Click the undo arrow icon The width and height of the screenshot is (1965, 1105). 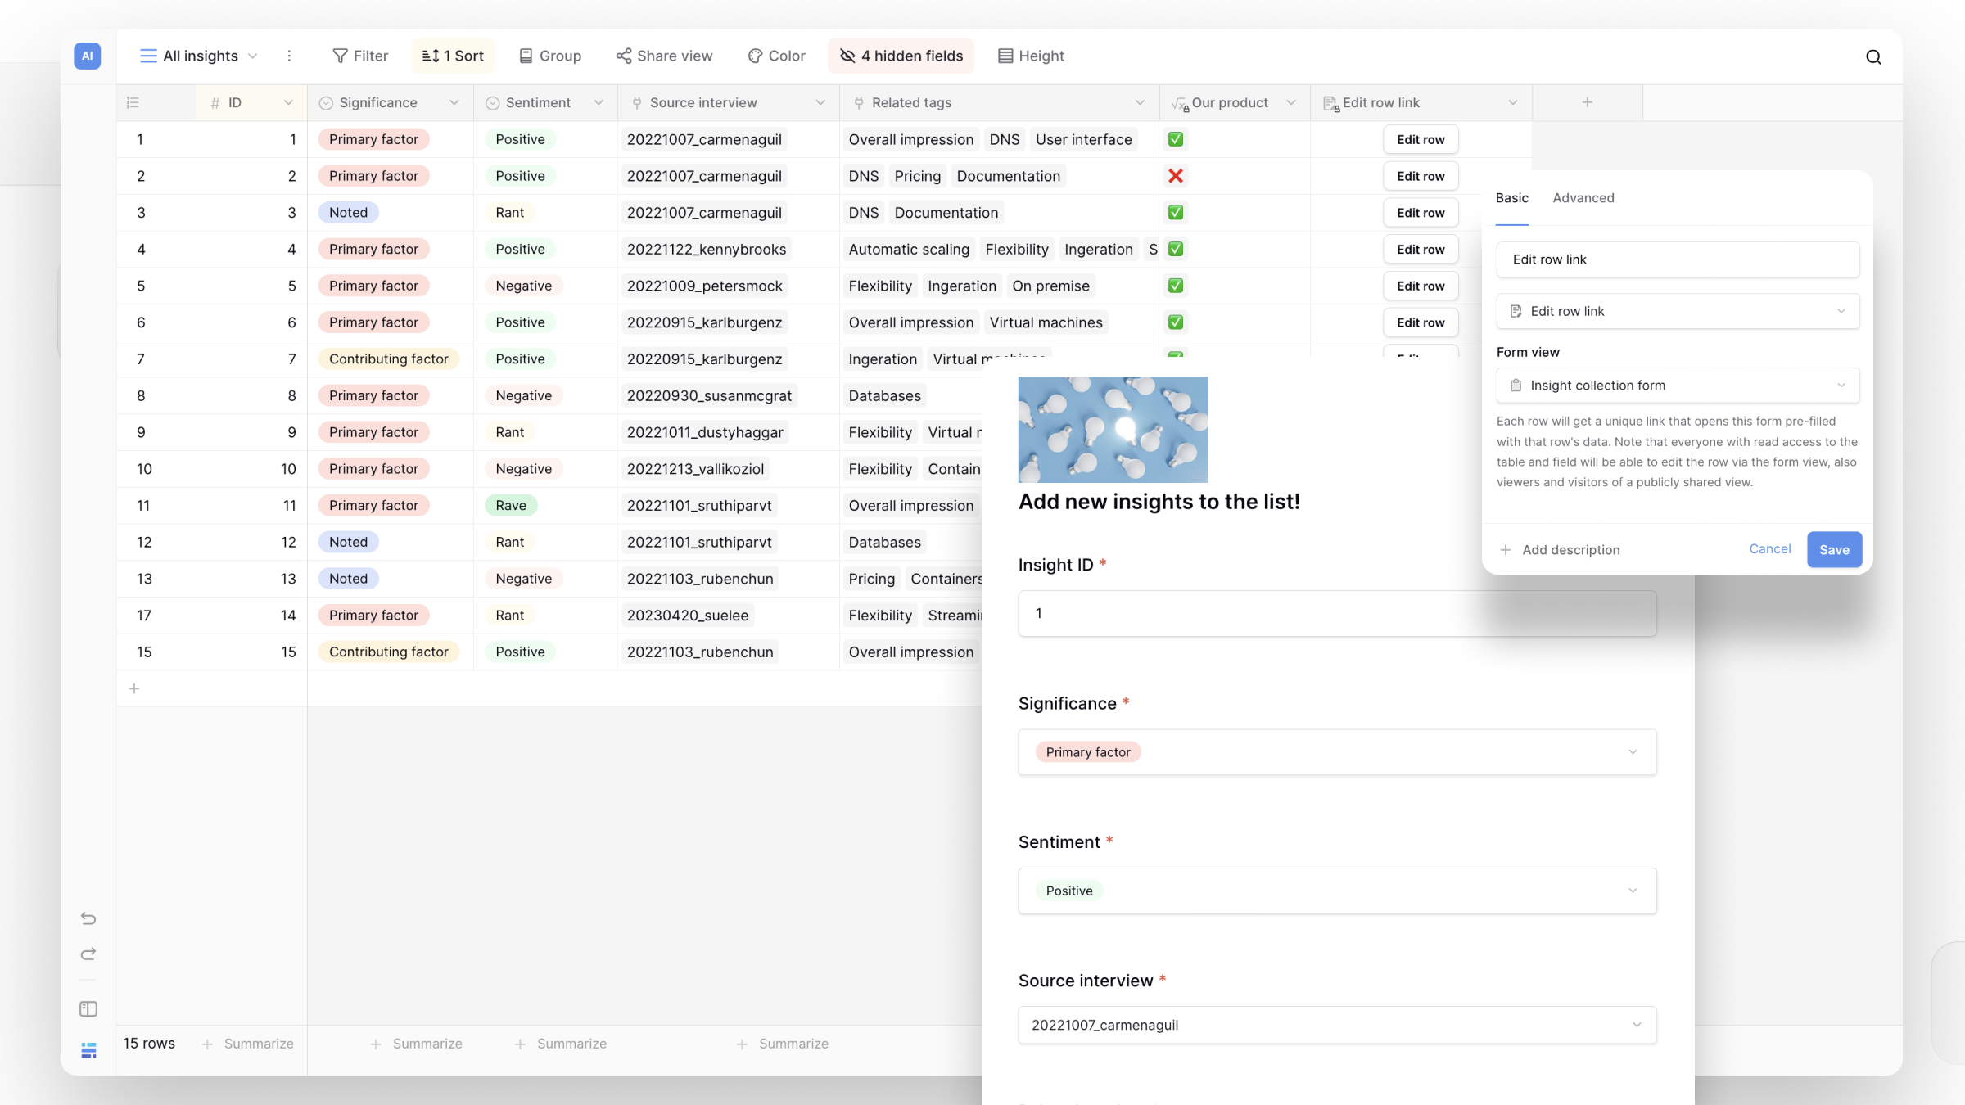88,918
